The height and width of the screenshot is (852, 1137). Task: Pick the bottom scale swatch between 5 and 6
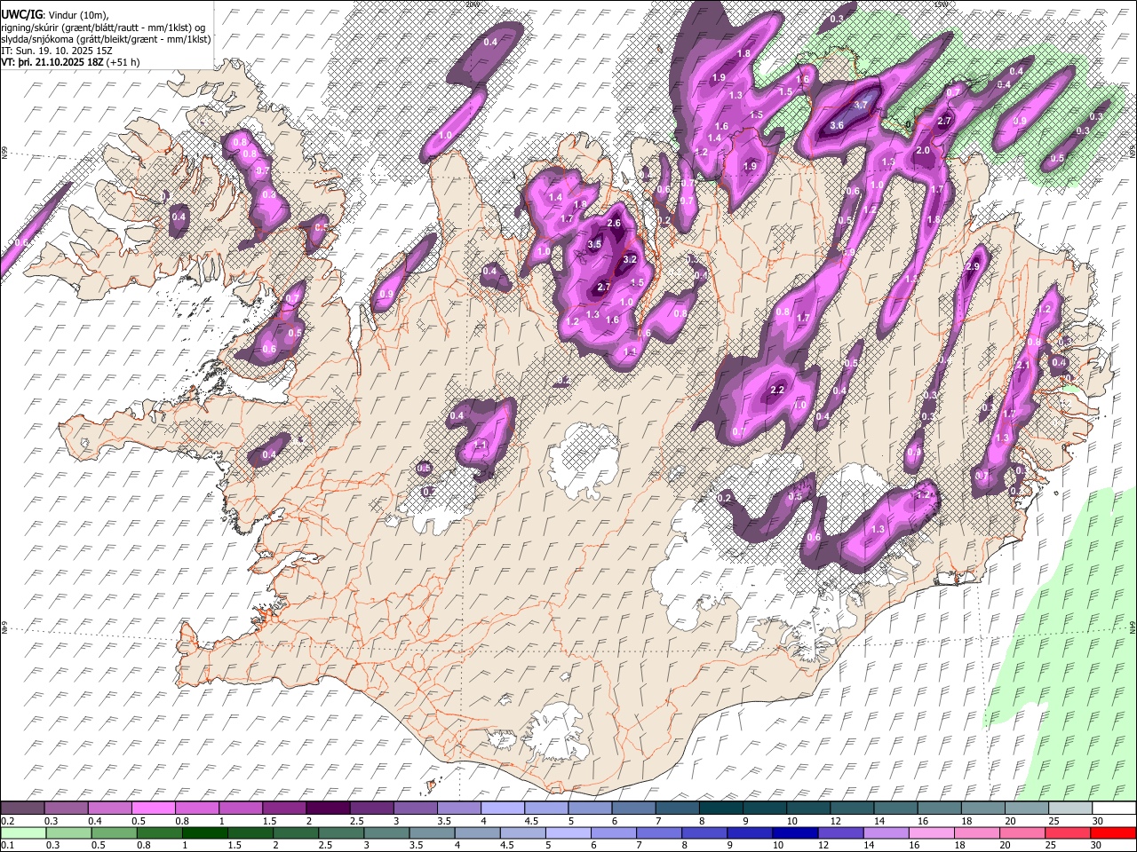pyautogui.click(x=570, y=833)
